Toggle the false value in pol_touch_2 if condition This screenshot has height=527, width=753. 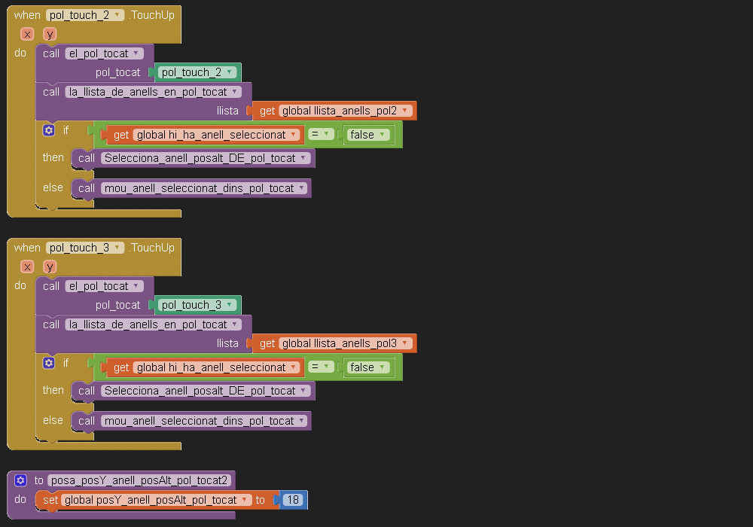point(367,135)
